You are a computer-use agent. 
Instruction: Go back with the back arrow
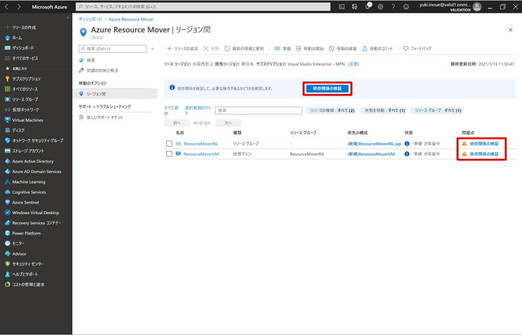tap(6, 7)
